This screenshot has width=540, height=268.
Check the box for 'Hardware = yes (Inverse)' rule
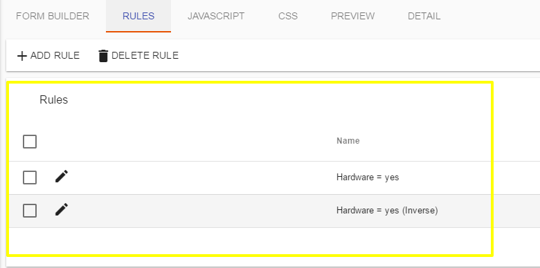pos(30,210)
